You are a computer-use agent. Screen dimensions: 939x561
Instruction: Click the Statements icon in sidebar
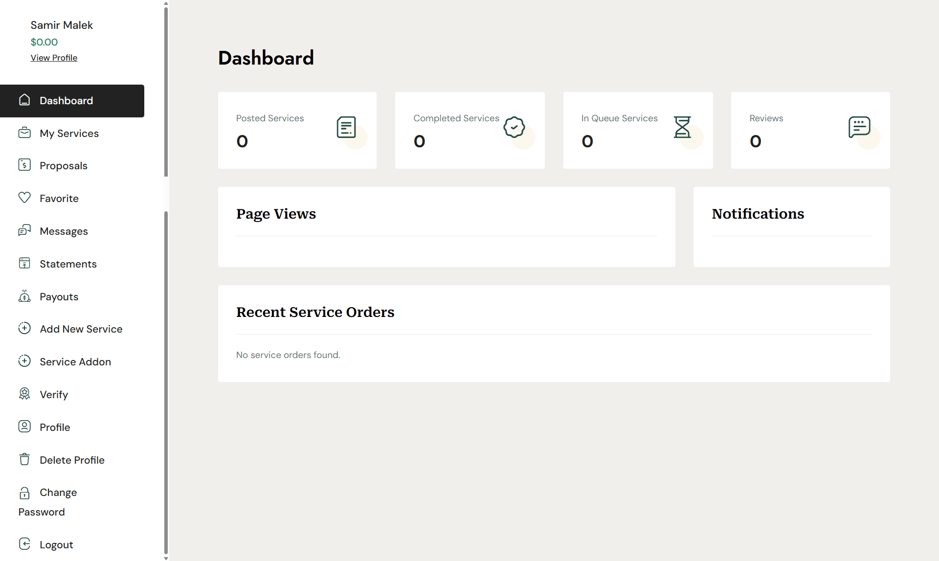tap(24, 263)
